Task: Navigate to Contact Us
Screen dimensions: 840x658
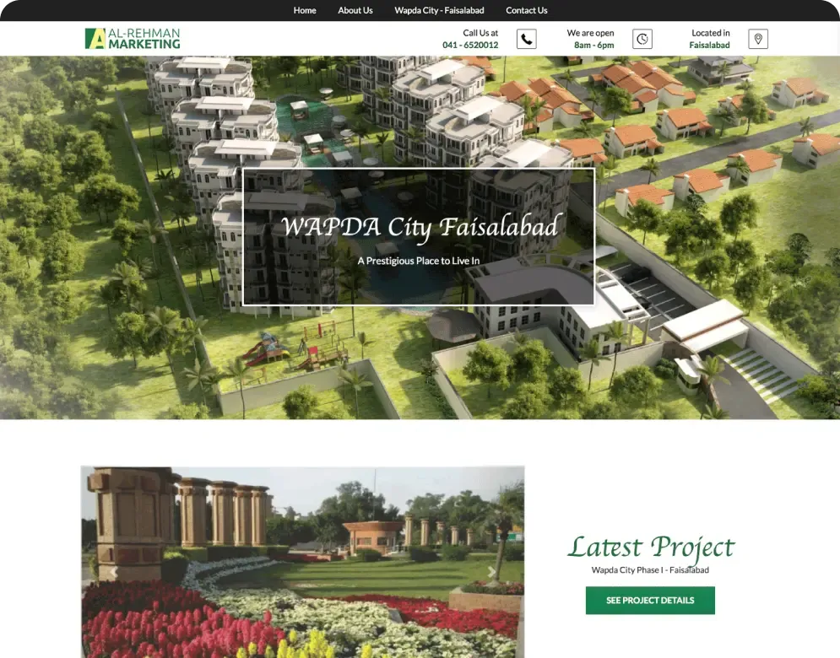Action: pos(526,10)
